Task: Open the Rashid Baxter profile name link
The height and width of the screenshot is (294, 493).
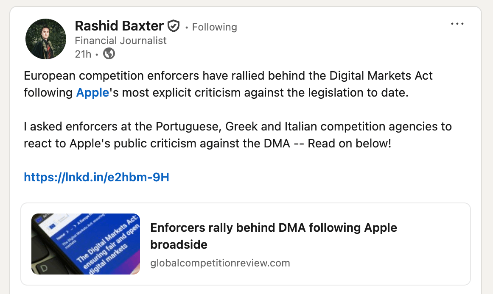Action: 119,26
